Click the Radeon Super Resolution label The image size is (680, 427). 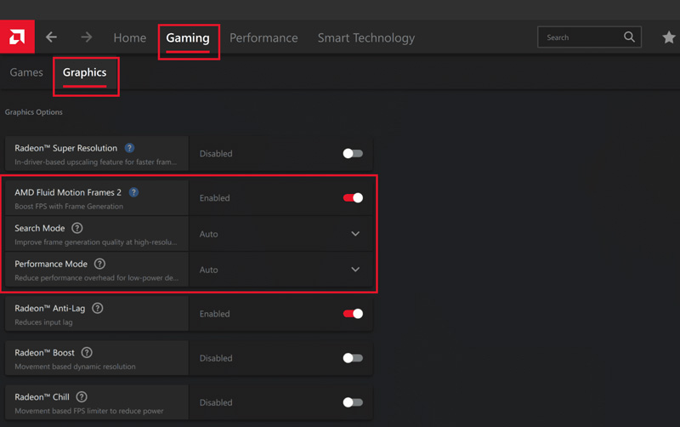66,148
